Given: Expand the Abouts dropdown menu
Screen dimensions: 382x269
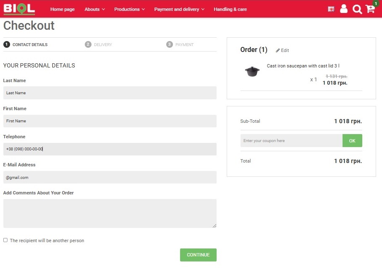Looking at the screenshot, I should 94,9.
